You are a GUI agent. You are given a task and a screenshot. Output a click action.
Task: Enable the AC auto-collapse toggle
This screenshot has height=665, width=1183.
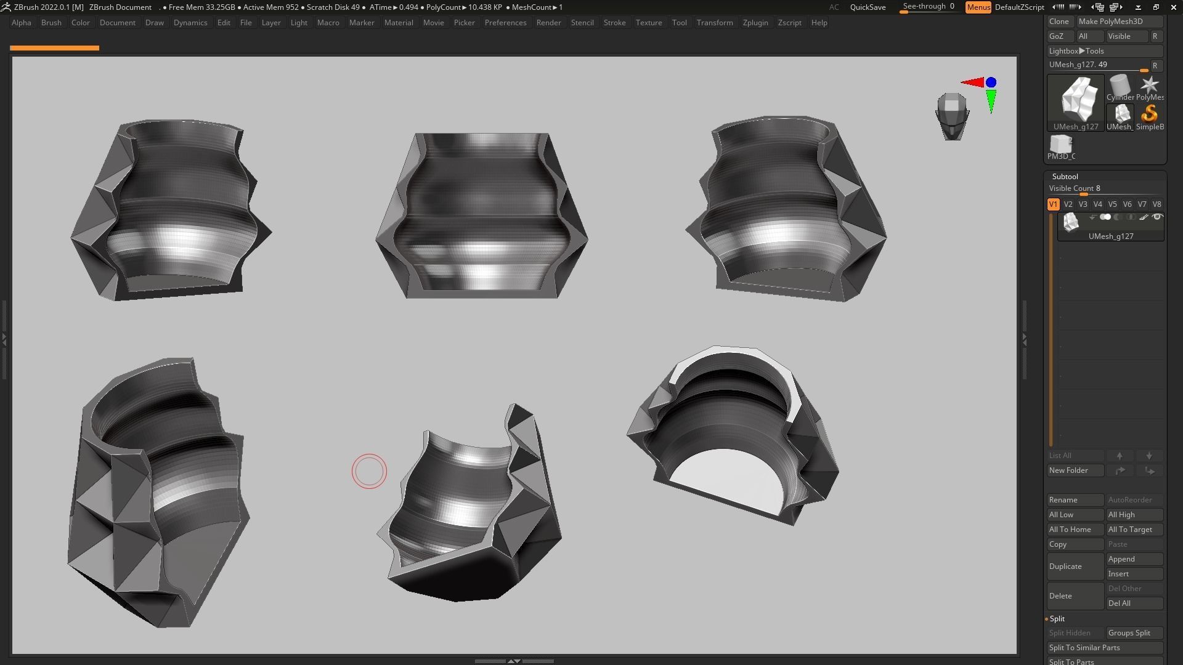click(834, 7)
